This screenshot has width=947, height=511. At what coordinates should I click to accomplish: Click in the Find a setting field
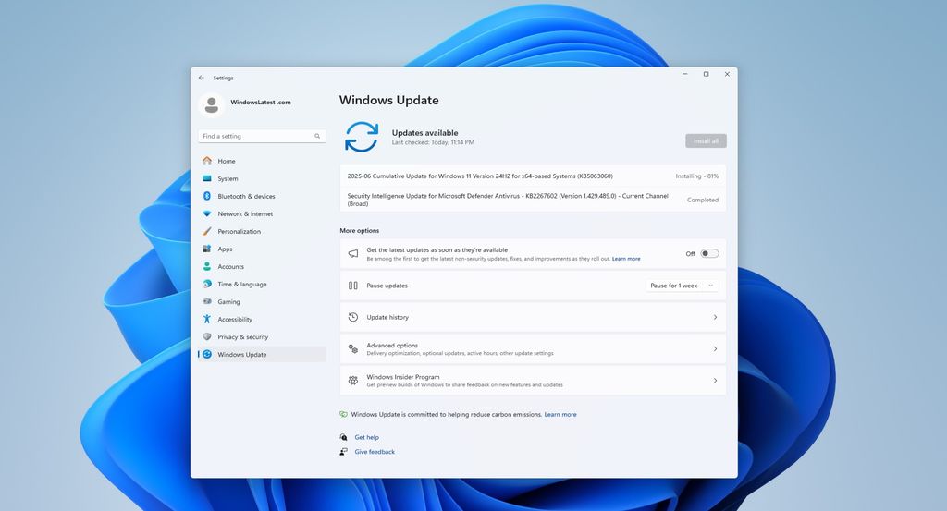coord(262,137)
